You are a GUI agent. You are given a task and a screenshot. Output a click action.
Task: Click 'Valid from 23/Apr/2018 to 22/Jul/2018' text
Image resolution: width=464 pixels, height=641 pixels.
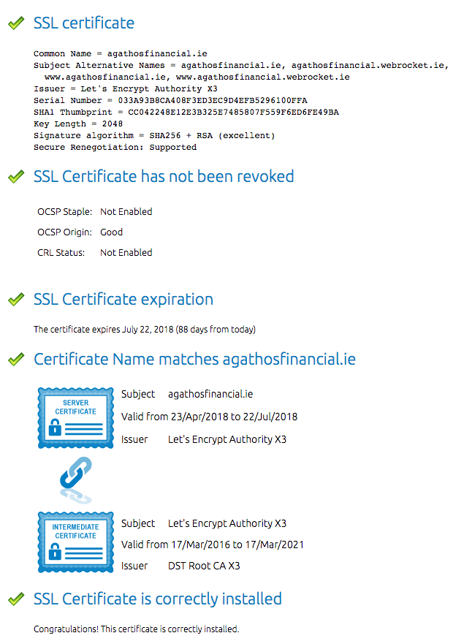(209, 417)
